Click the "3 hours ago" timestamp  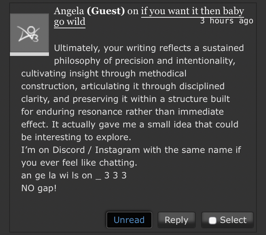(x=226, y=21)
